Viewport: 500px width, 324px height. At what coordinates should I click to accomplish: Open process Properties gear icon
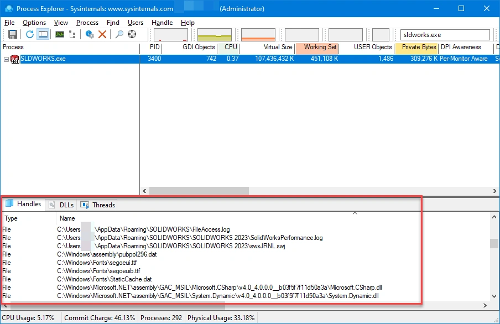[x=90, y=34]
